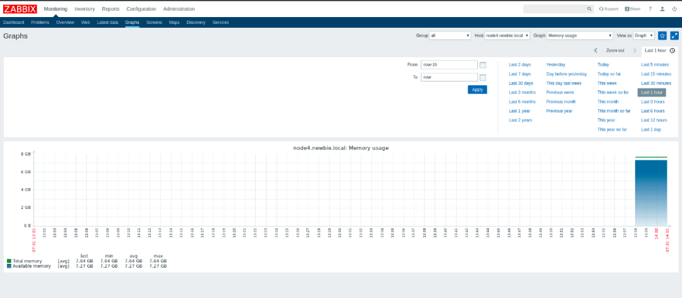
Task: Go to next time period arrow
Action: click(635, 51)
